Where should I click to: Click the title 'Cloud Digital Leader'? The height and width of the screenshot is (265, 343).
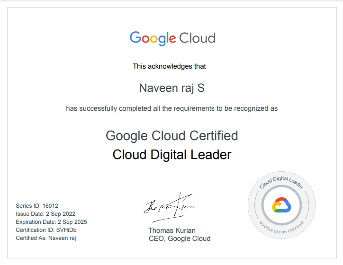171,155
